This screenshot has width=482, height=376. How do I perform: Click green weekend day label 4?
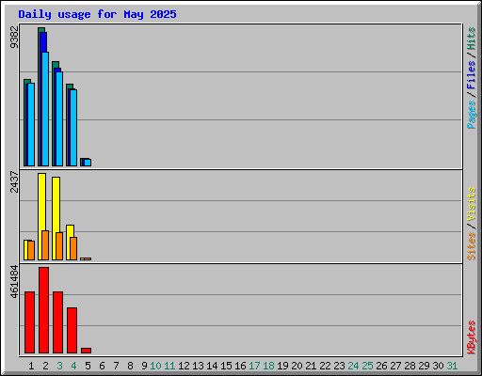tap(73, 366)
